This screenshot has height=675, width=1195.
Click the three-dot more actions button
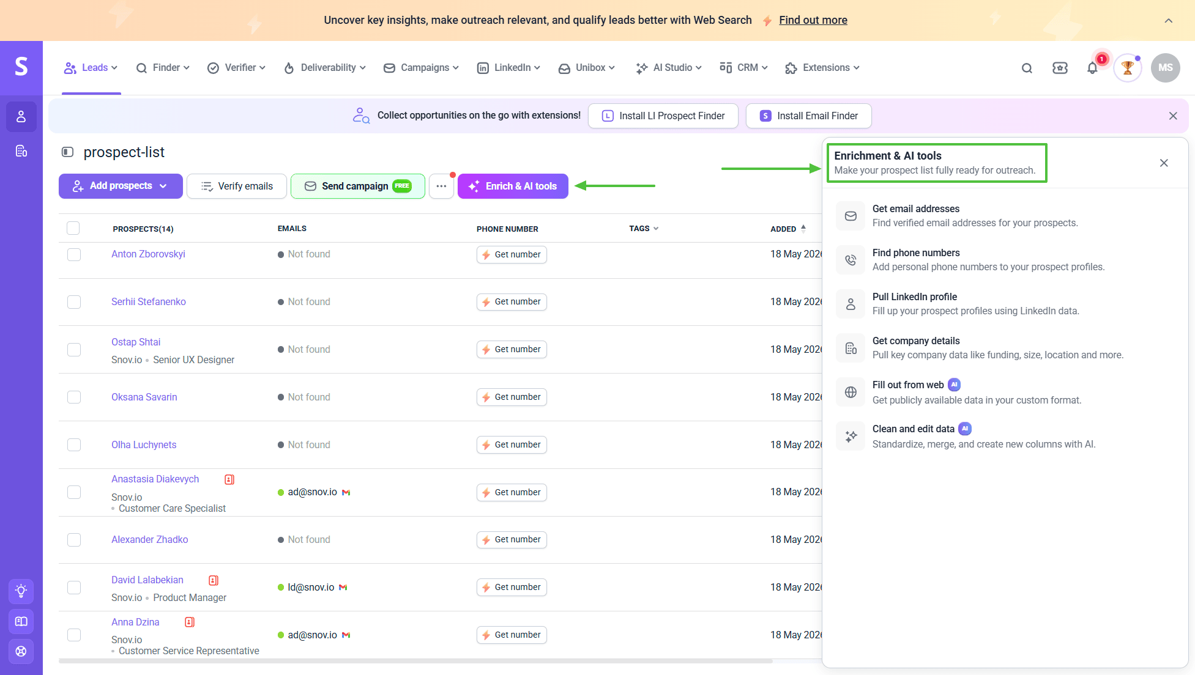441,186
